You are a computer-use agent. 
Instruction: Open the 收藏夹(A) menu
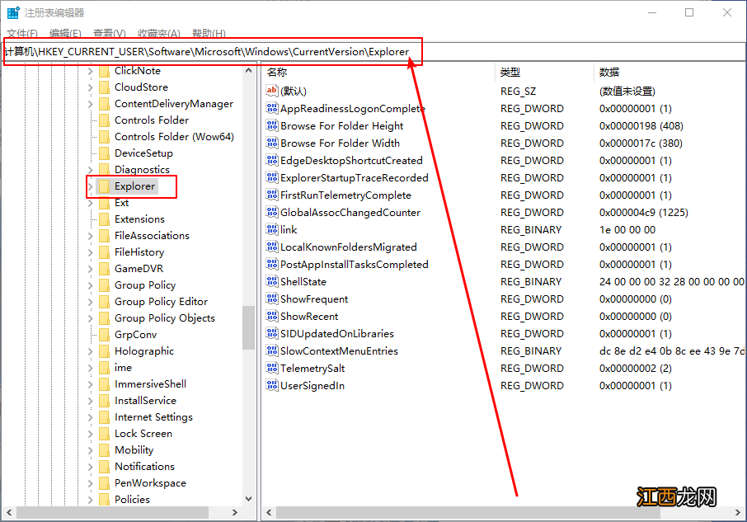pyautogui.click(x=158, y=34)
